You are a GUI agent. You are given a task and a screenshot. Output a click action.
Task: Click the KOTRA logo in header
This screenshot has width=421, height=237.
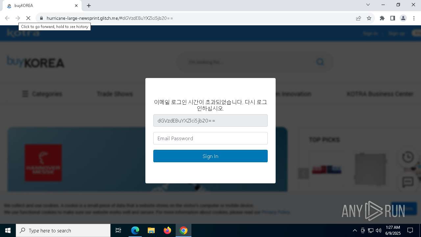[x=23, y=33]
